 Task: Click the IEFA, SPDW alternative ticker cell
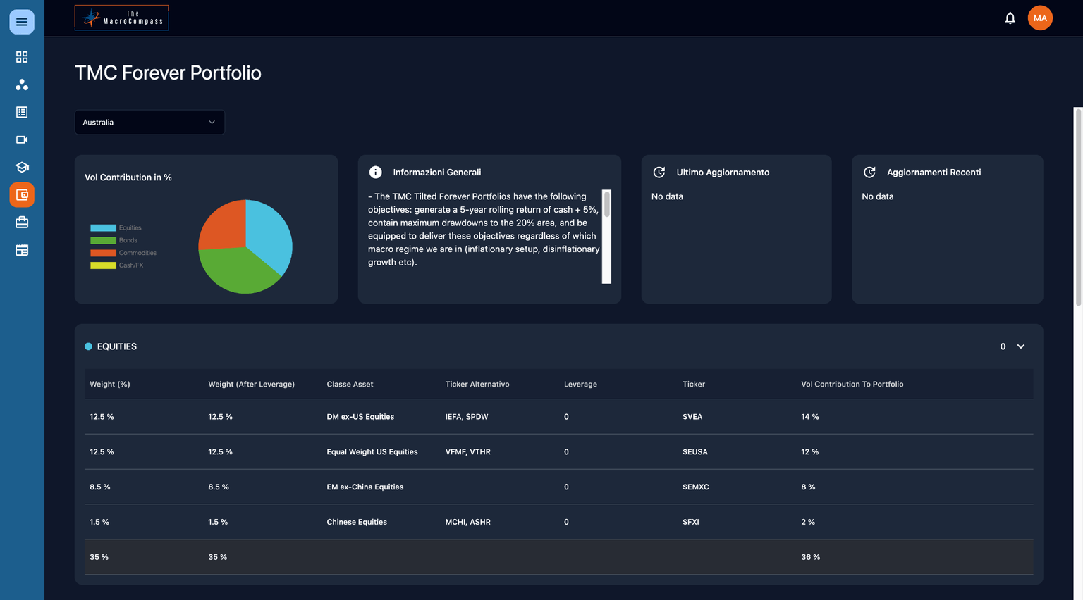pos(467,417)
